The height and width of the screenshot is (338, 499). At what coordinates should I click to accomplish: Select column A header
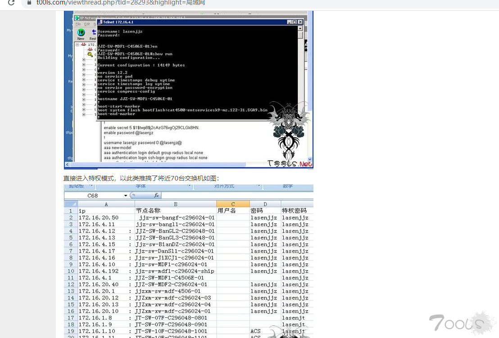click(106, 204)
